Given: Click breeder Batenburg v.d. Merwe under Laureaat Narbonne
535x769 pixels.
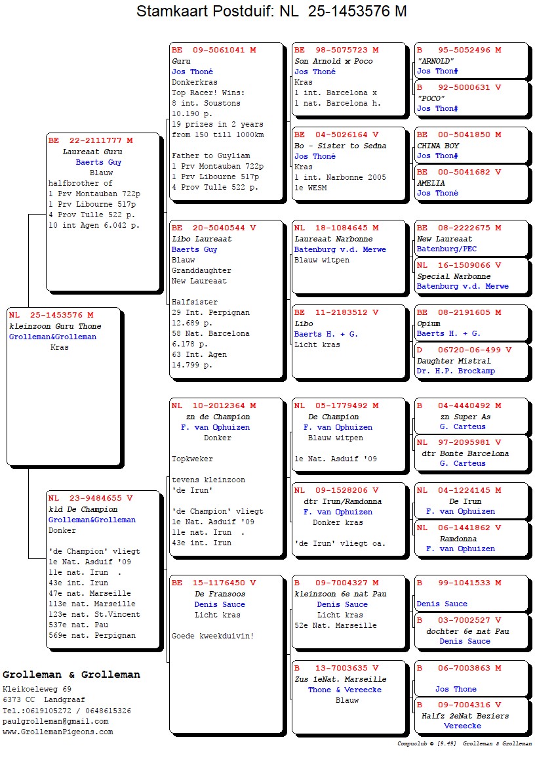Looking at the screenshot, I should pyautogui.click(x=340, y=249).
